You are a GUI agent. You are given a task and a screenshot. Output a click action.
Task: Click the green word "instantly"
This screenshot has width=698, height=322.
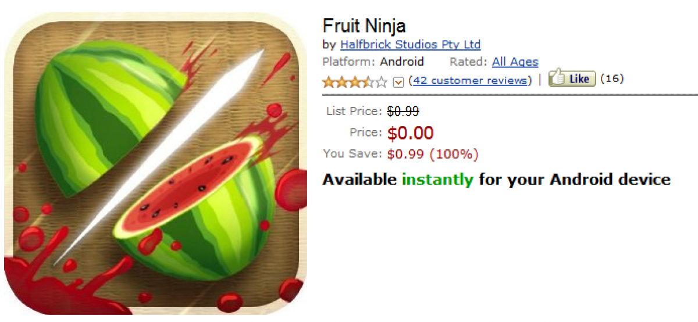pyautogui.click(x=437, y=179)
